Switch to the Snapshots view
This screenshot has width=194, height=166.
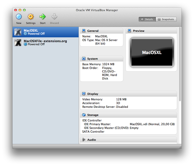pos(166,19)
